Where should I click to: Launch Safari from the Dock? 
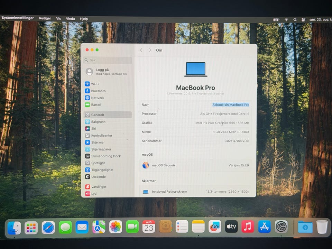(x=48, y=228)
